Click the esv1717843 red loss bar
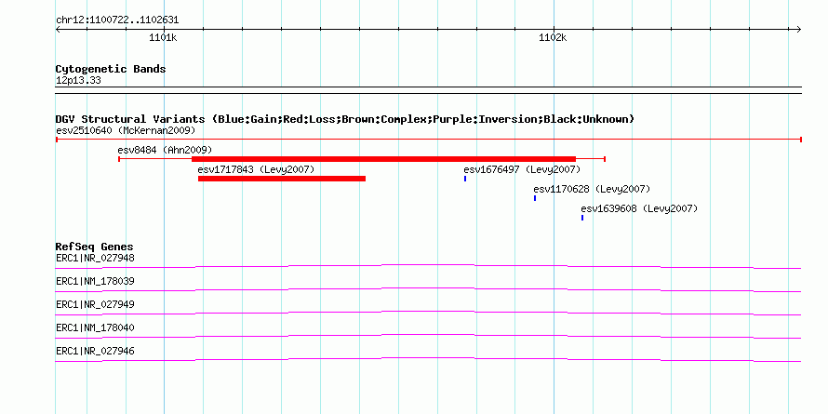Screen dimensions: 828x414 (282, 179)
